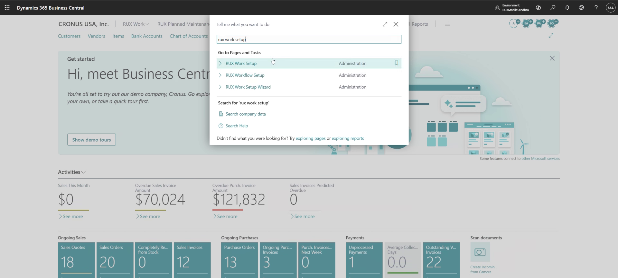Expand RUX Workflow Setup result chevron

click(x=220, y=75)
